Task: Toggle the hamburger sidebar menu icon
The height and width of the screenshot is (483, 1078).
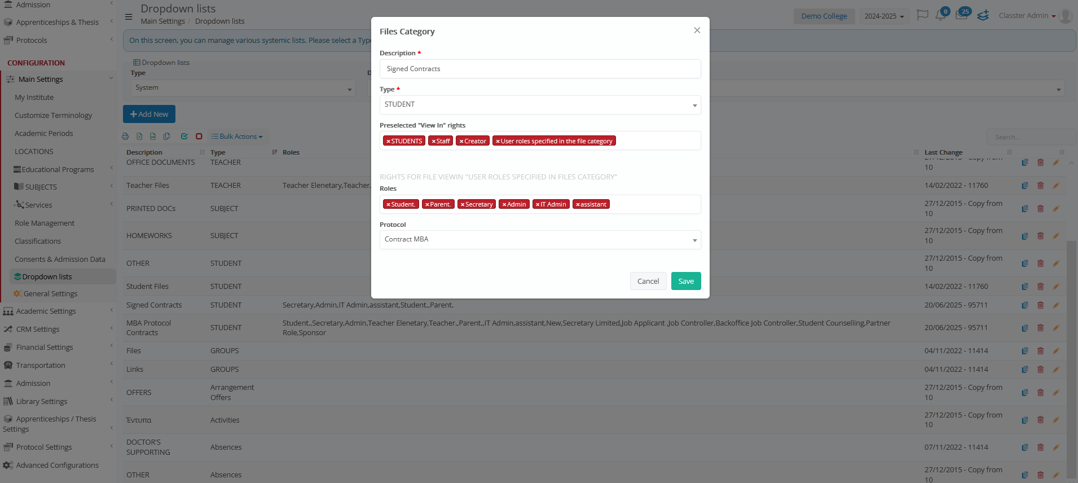Action: point(129,16)
